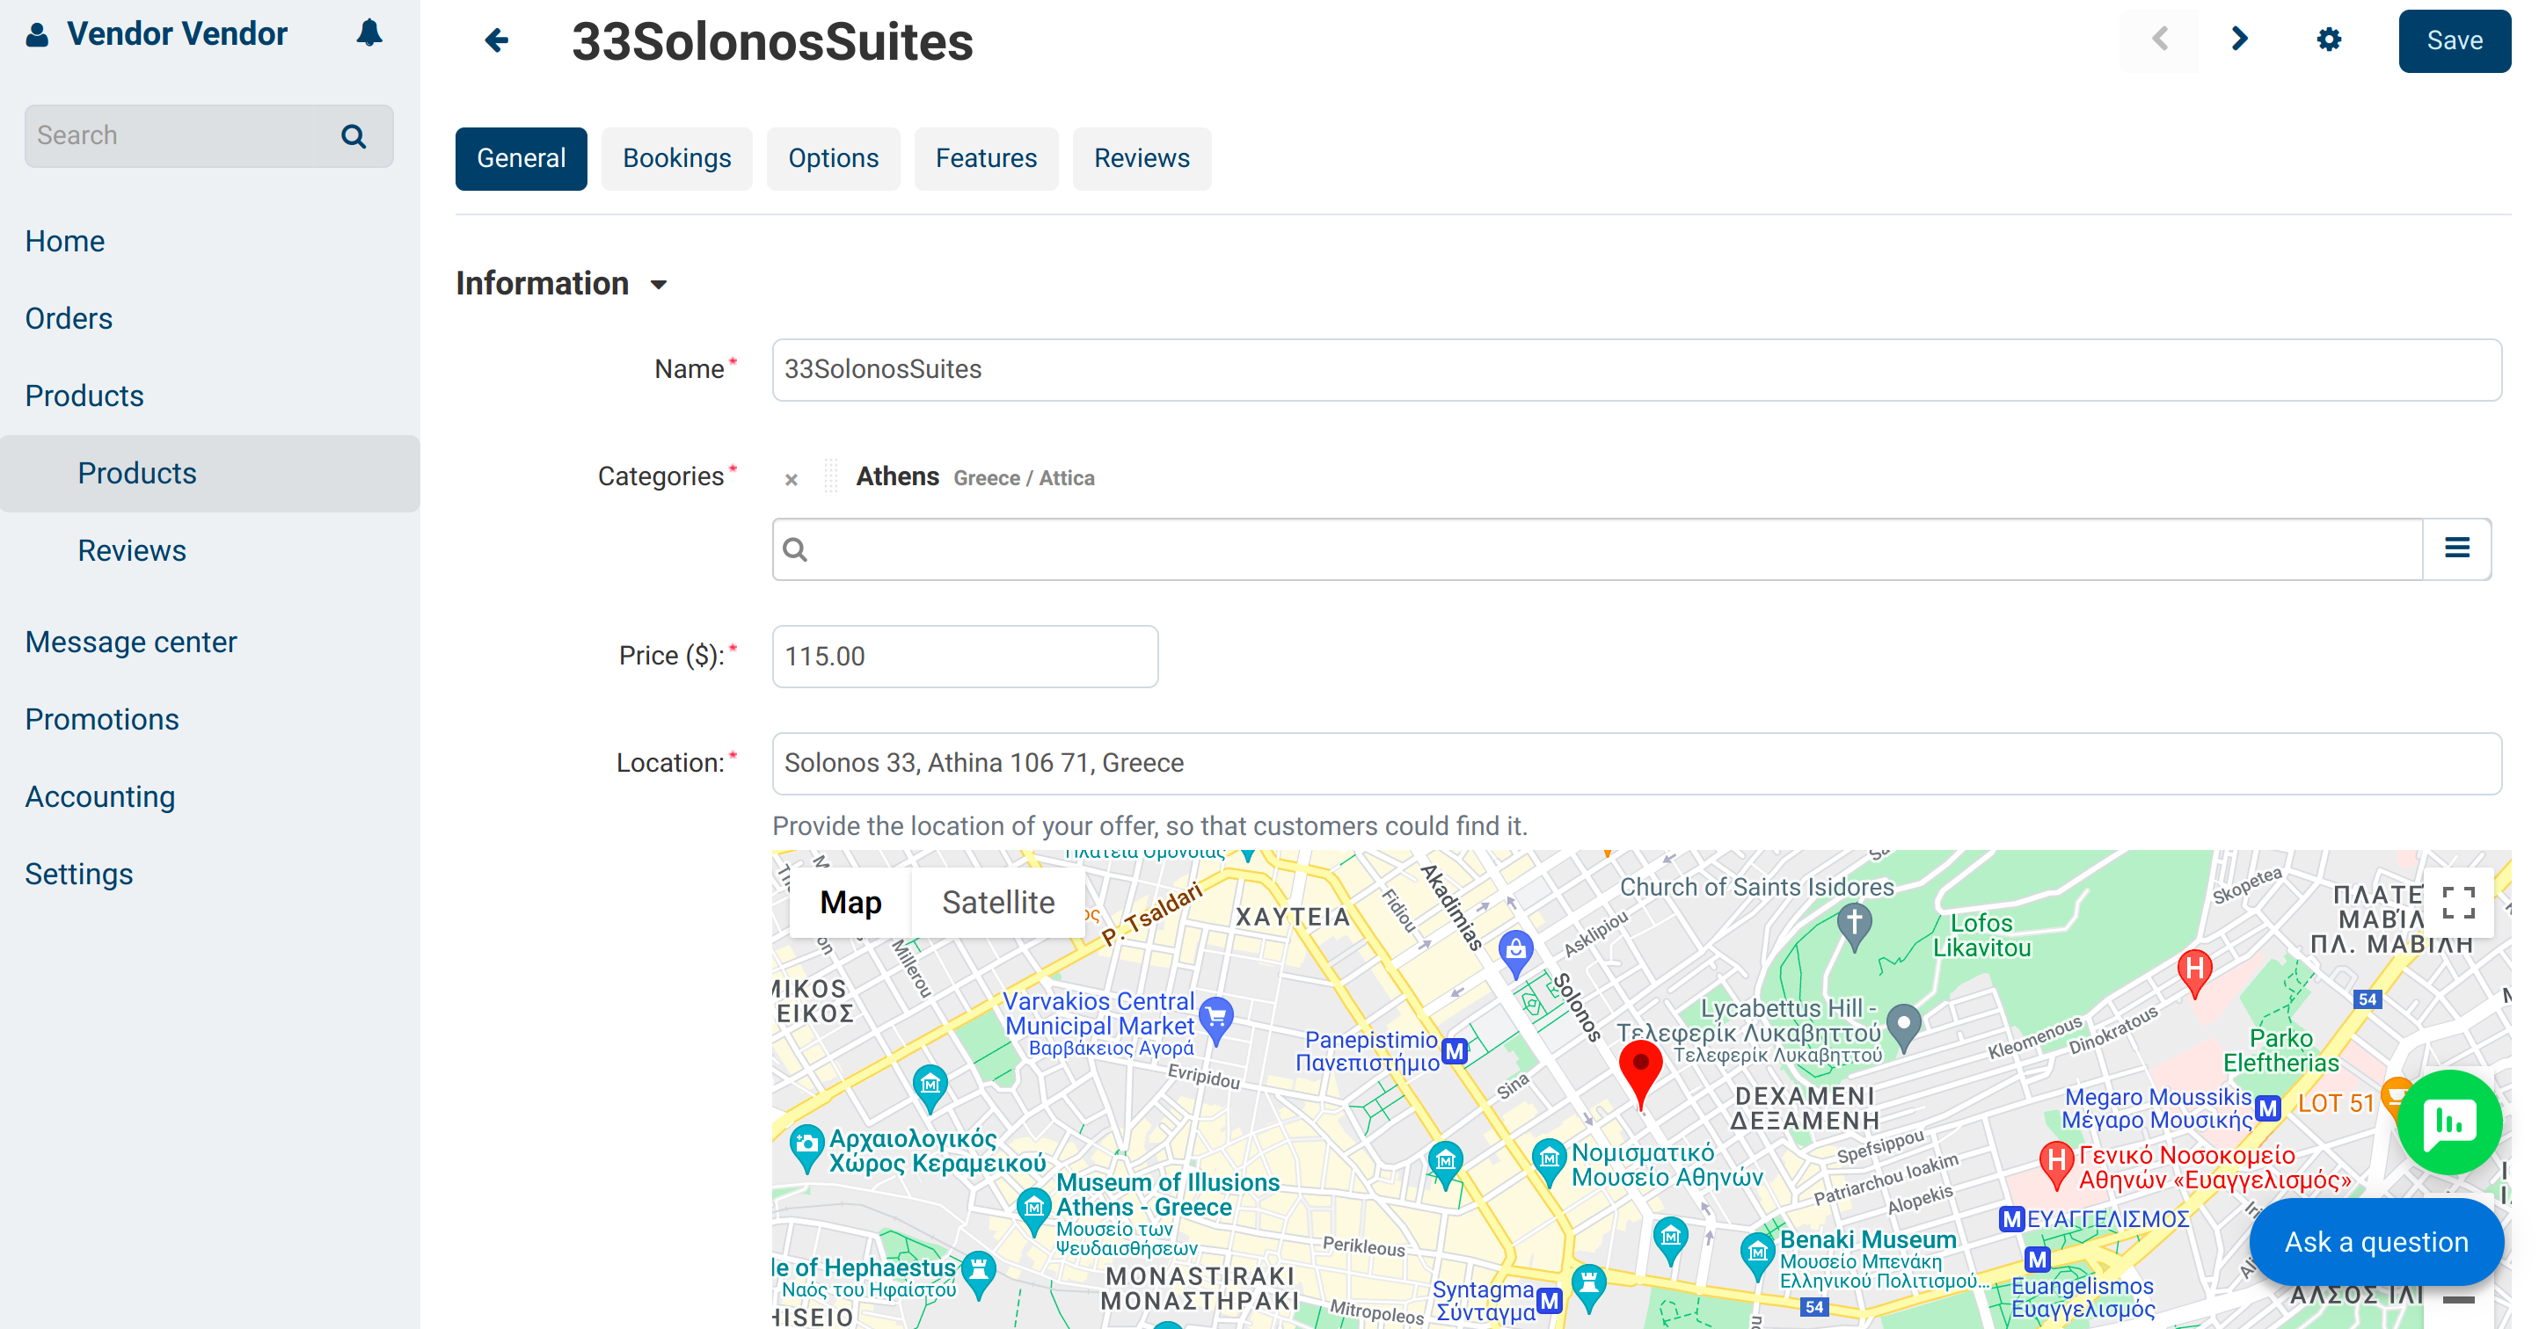Open the Features tab

point(986,158)
